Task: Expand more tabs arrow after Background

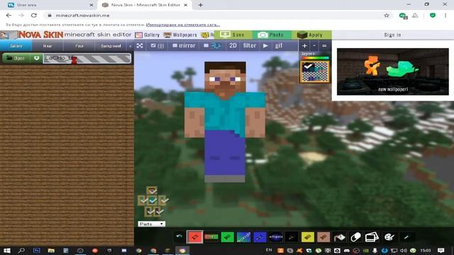Action: (131, 46)
